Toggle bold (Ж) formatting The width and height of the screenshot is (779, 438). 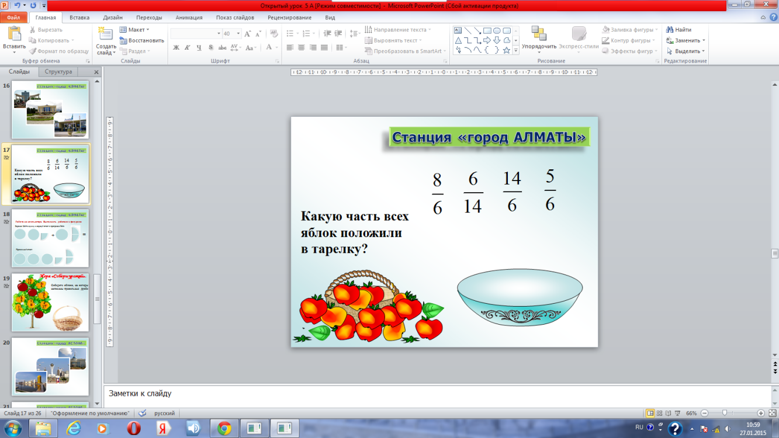(176, 48)
